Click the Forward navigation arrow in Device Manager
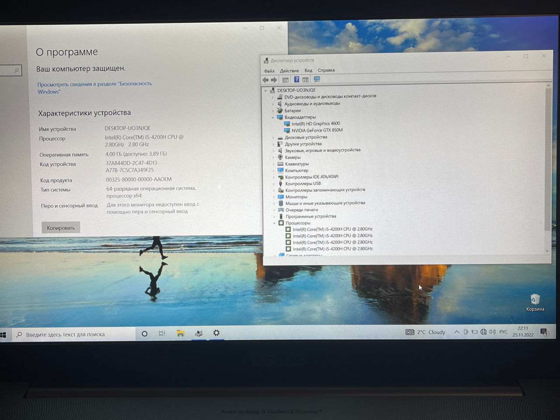The width and height of the screenshot is (560, 420). 274,80
